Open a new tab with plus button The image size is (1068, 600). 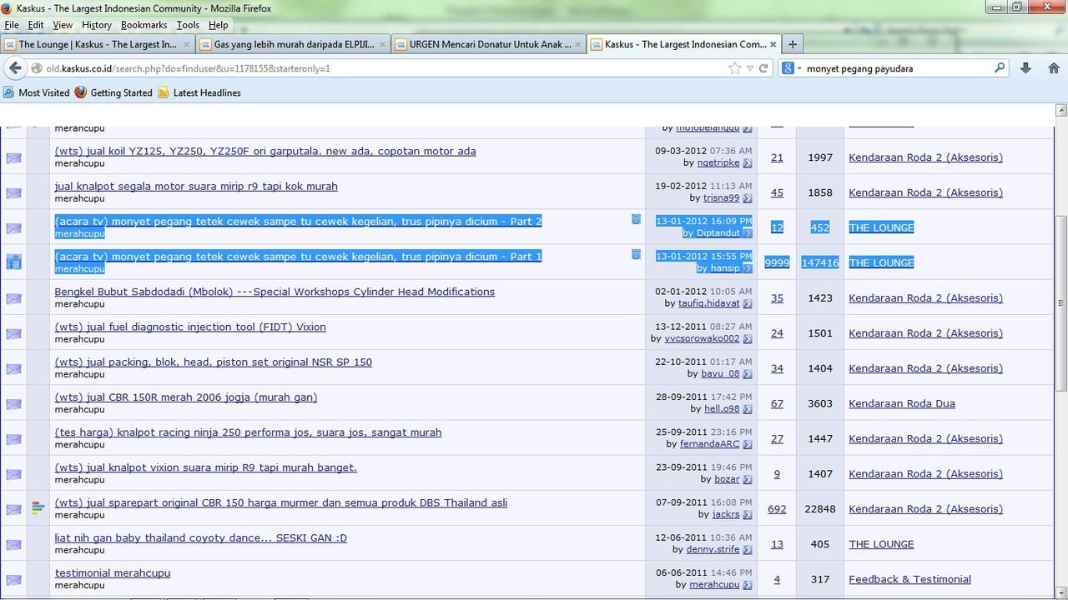coord(792,44)
